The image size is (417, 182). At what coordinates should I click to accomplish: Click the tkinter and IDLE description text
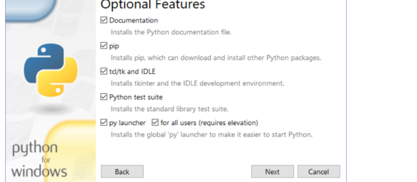click(197, 84)
